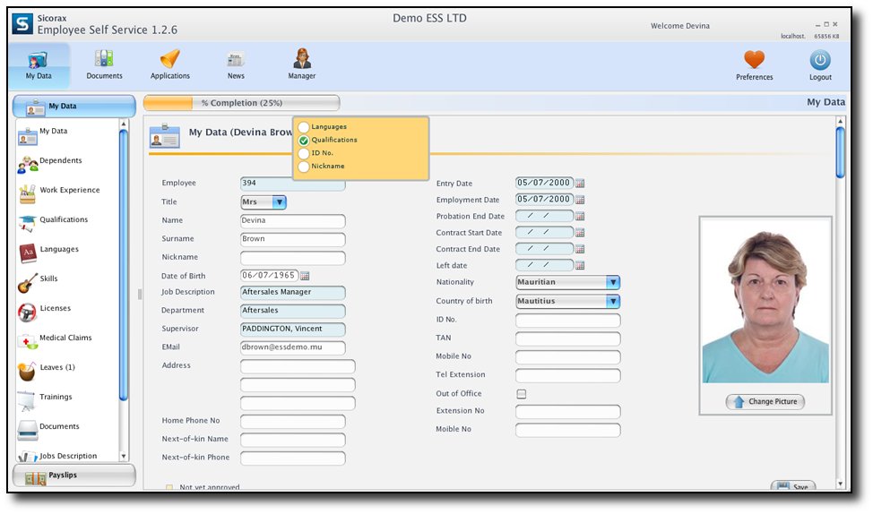Click the % Completion progress bar
This screenshot has width=873, height=514.
point(241,103)
